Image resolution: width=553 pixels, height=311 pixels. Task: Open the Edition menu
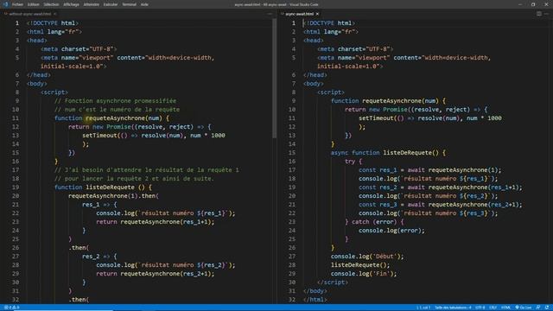coord(33,4)
